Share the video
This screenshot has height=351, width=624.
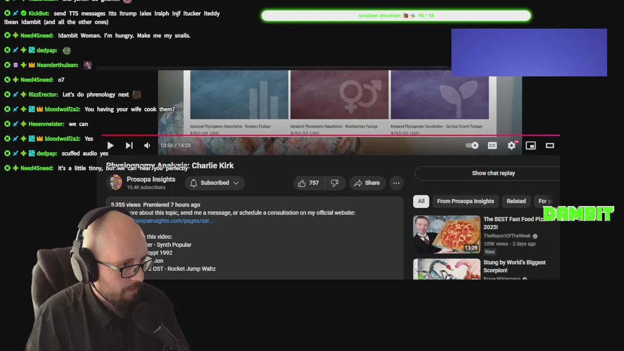tap(367, 183)
